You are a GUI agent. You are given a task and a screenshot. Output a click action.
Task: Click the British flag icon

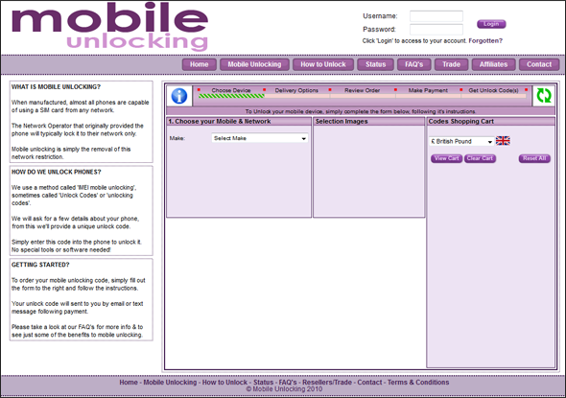pyautogui.click(x=503, y=141)
